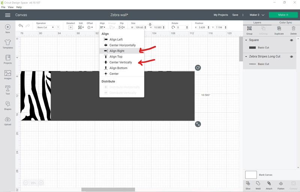Open the Maker 3 machine dropdown

click(x=257, y=15)
